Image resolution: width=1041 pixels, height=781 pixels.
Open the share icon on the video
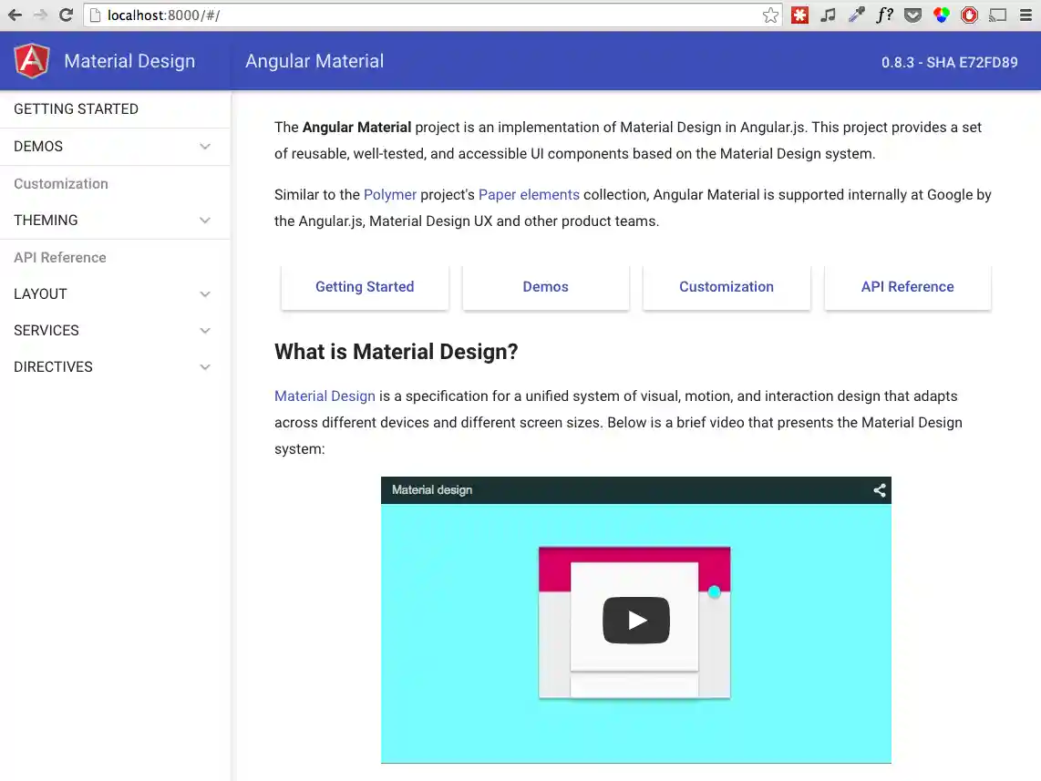point(878,489)
